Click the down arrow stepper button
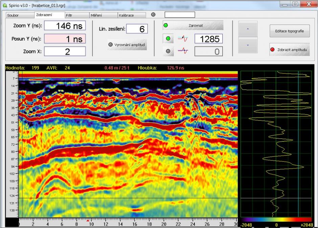This screenshot has width=318, height=228. point(248,45)
